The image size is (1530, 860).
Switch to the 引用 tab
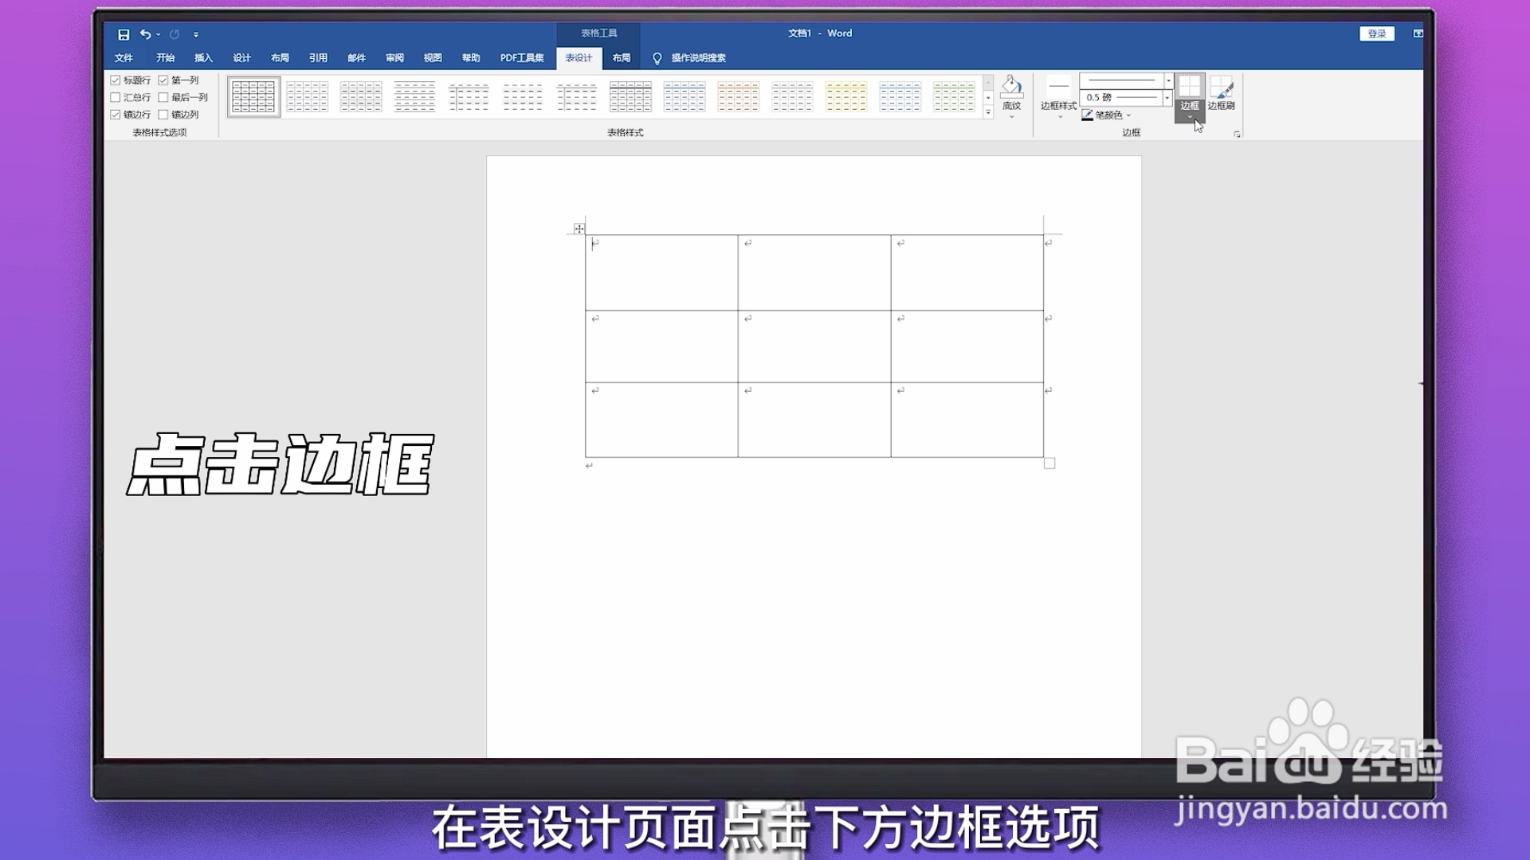[x=318, y=58]
